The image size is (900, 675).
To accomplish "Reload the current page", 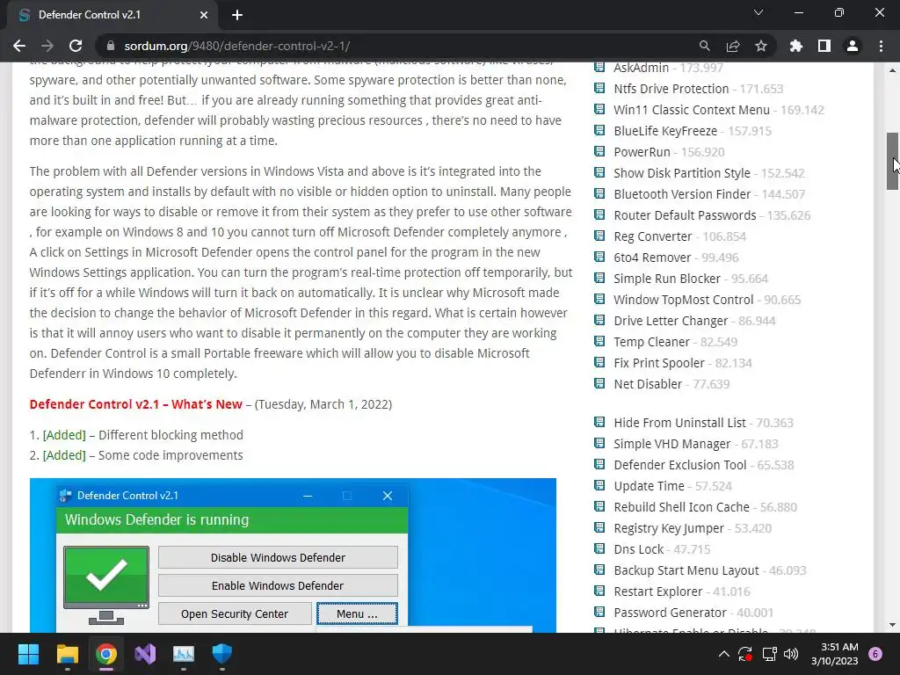I will click(76, 46).
